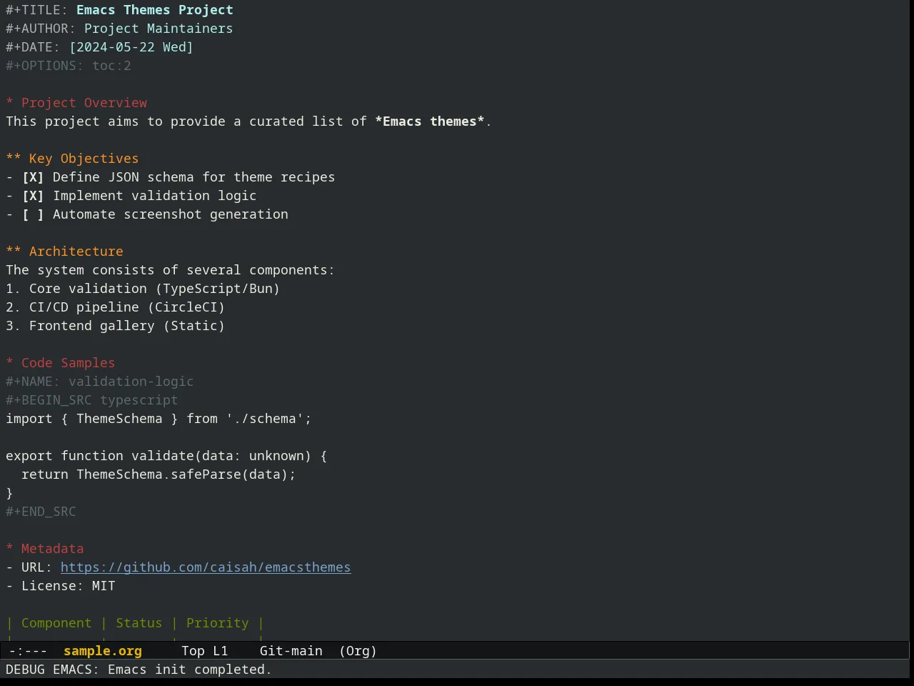
Task: Collapse the Project Overview heading star
Action: [10, 103]
